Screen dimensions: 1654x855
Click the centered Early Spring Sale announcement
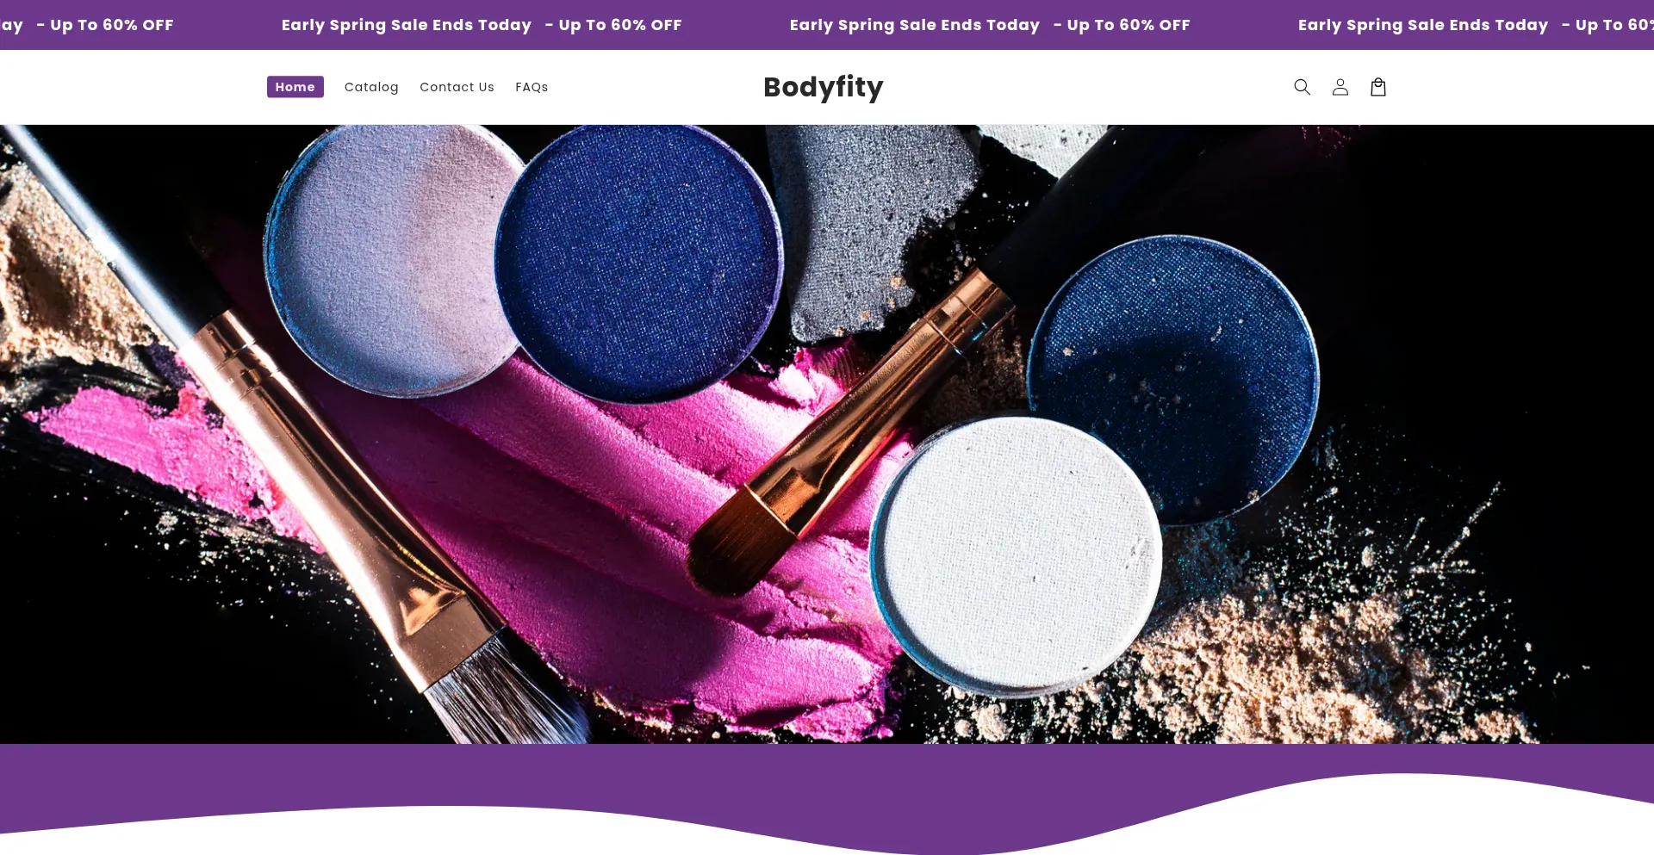click(x=914, y=25)
